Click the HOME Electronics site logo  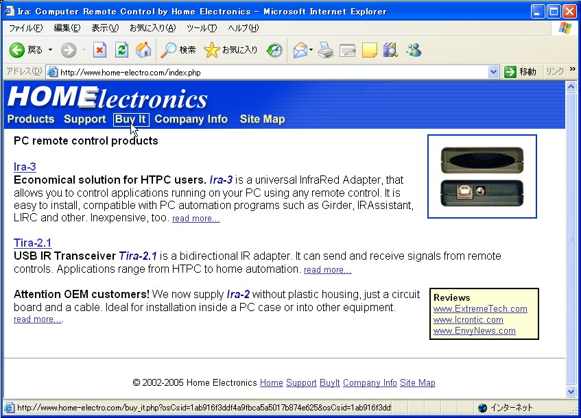click(108, 97)
